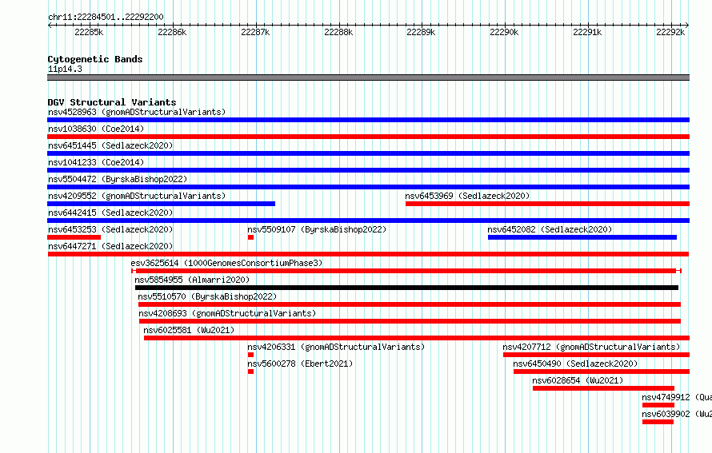Image resolution: width=712 pixels, height=453 pixels.
Task: Click the blue bar under nsv1041233
Action: (x=368, y=170)
